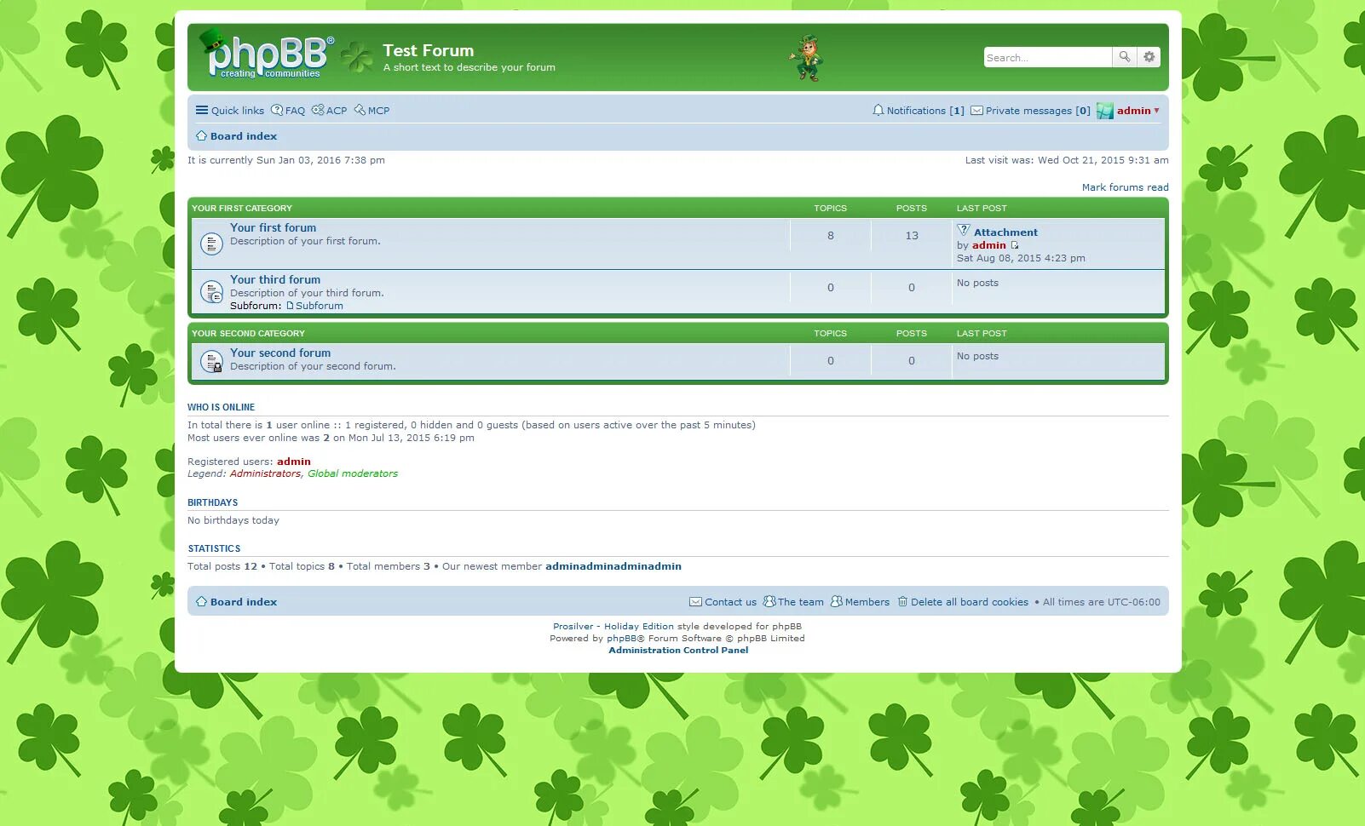Expand the admin profile dropdown arrow

(1157, 111)
